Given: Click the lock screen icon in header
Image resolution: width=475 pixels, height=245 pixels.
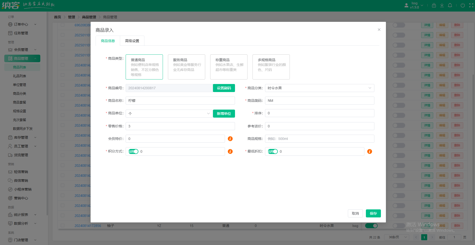Looking at the screenshot, I should pyautogui.click(x=434, y=5).
